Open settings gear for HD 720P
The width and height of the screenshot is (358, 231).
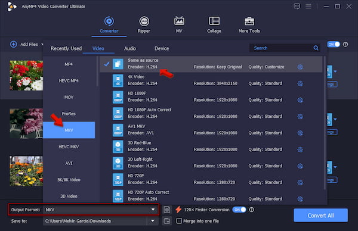click(300, 182)
